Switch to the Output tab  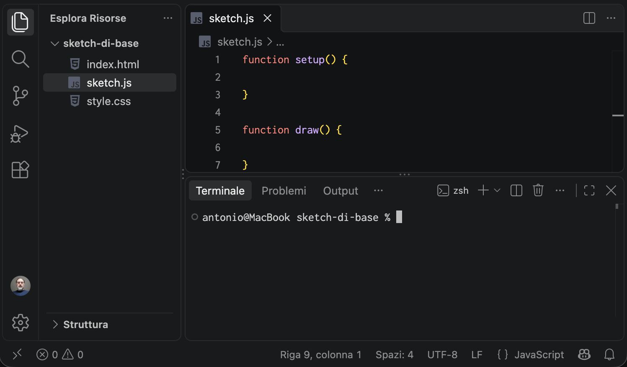(341, 191)
